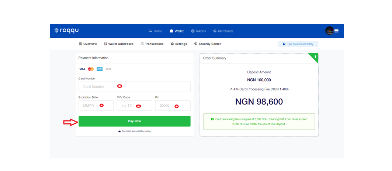Screen dimensions: 392x171
Task: Click the American Express icon
Action: pyautogui.click(x=100, y=69)
